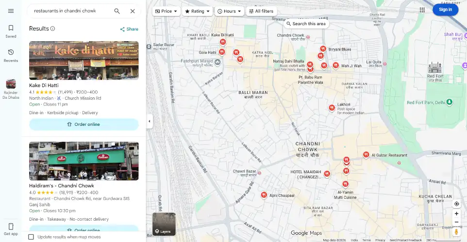467x242 pixels.
Task: Select Biryani Blues map pin
Action: pos(323,49)
